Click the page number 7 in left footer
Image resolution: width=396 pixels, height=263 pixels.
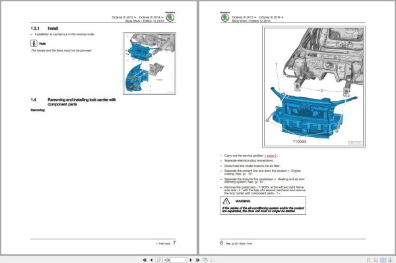click(x=174, y=243)
